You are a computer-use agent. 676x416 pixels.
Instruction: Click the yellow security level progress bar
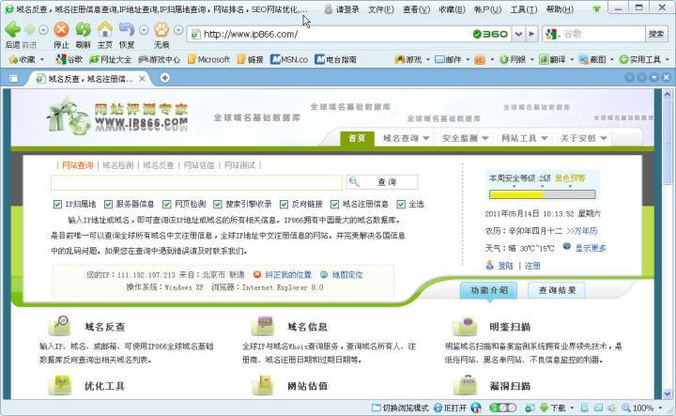tap(543, 194)
